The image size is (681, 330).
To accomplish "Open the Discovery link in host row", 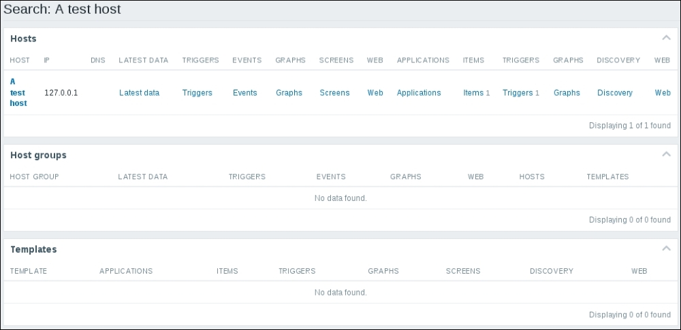I will pyautogui.click(x=614, y=93).
